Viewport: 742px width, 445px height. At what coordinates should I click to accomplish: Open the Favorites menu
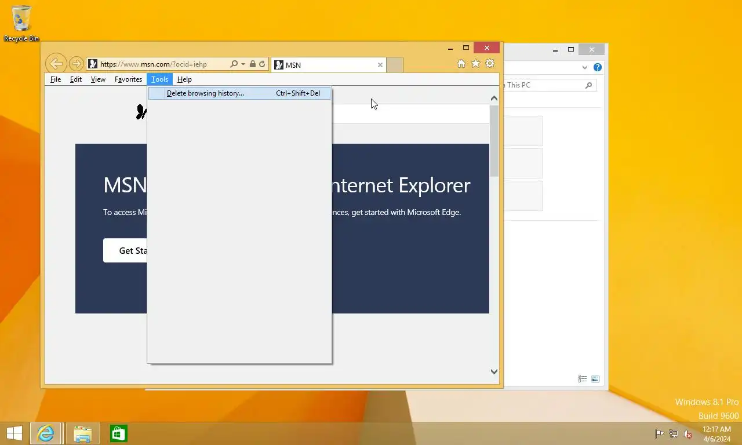pyautogui.click(x=128, y=79)
